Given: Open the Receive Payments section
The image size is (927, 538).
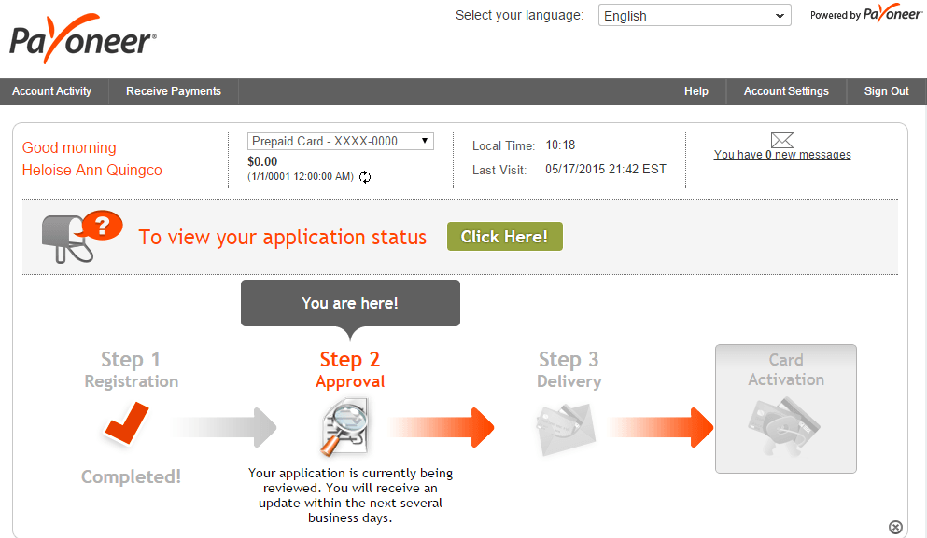Looking at the screenshot, I should (173, 91).
